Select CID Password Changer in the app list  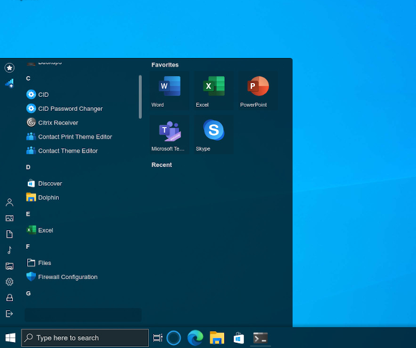tap(70, 109)
